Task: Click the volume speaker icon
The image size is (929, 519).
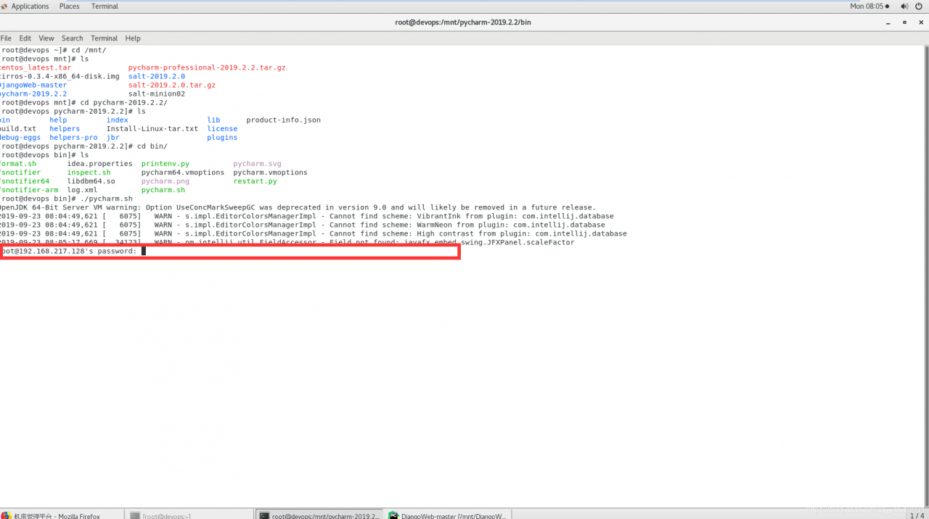Action: pos(904,7)
